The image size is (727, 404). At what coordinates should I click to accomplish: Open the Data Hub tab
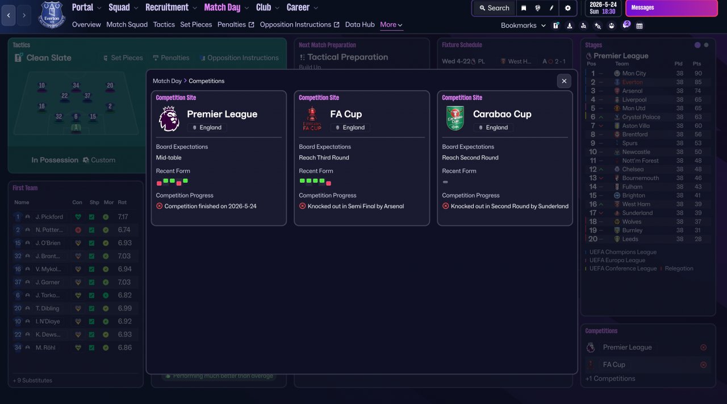[360, 25]
